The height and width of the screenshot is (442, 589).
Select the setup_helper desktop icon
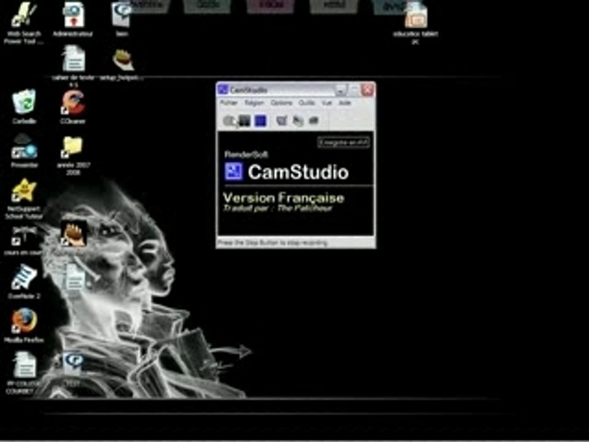tap(123, 64)
